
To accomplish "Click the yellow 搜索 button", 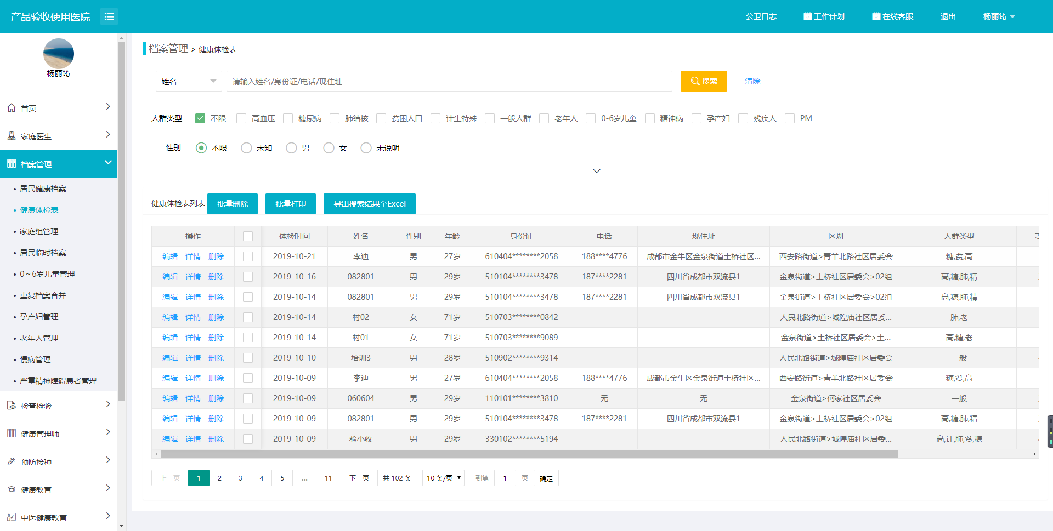I will tap(704, 81).
